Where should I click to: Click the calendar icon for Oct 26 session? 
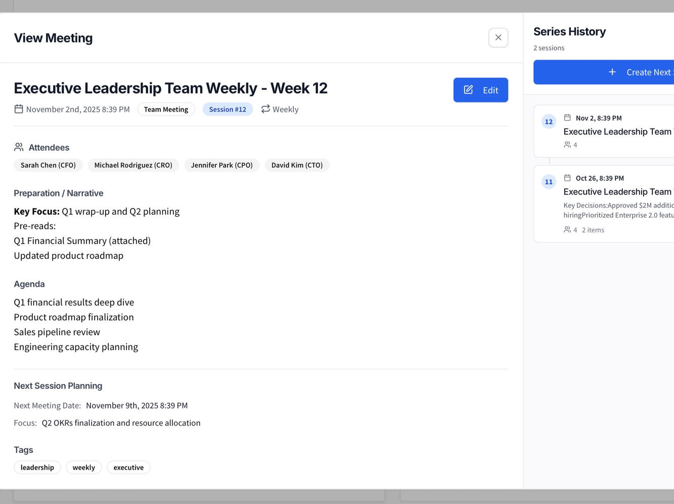567,178
